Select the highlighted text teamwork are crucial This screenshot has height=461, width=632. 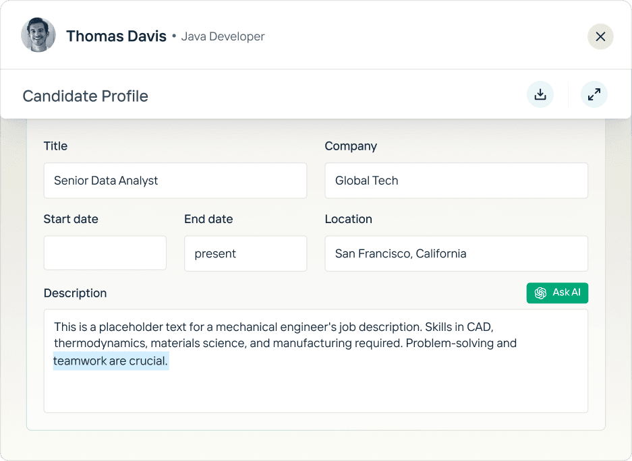pyautogui.click(x=111, y=361)
